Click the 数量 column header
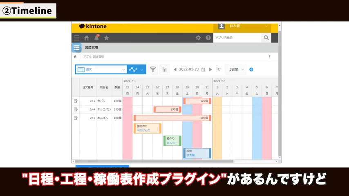The width and height of the screenshot is (349, 196). (117, 87)
